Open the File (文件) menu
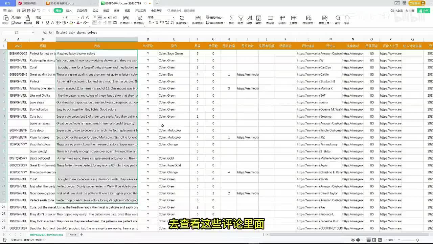Viewport: 433px width, 244px height. tap(8, 11)
